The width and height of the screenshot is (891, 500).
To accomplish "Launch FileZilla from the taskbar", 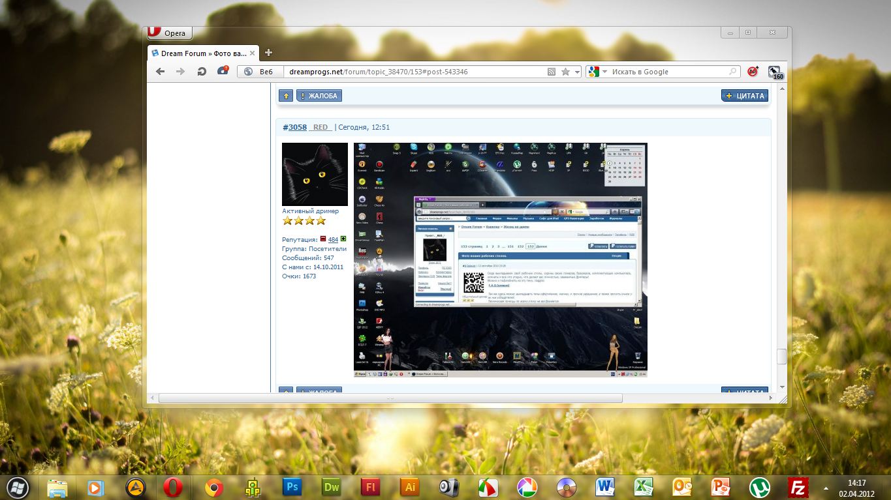I will click(798, 487).
